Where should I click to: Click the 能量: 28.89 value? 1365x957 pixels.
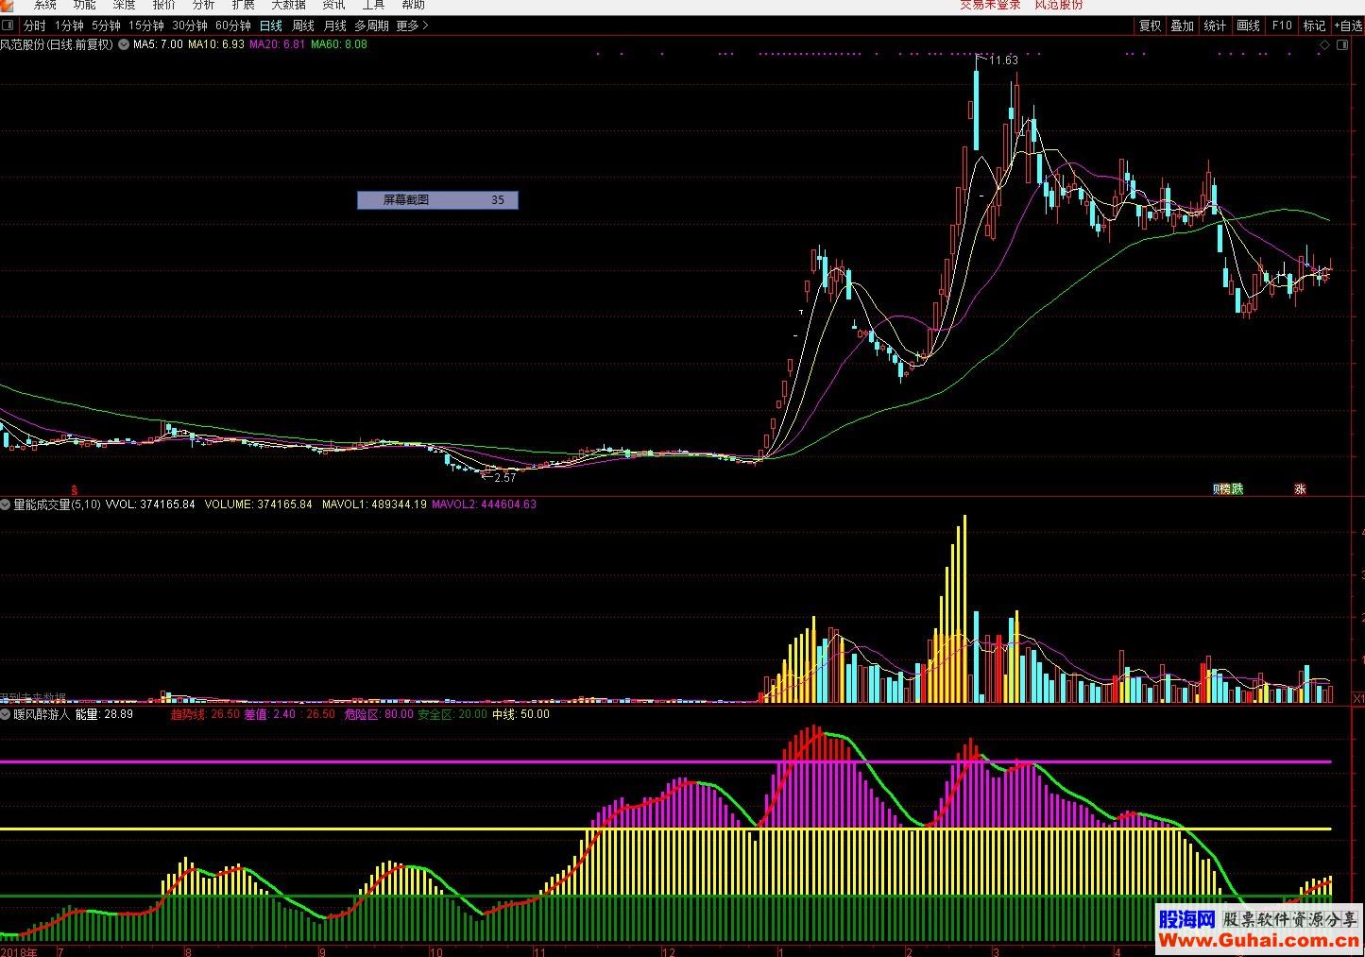click(x=104, y=714)
